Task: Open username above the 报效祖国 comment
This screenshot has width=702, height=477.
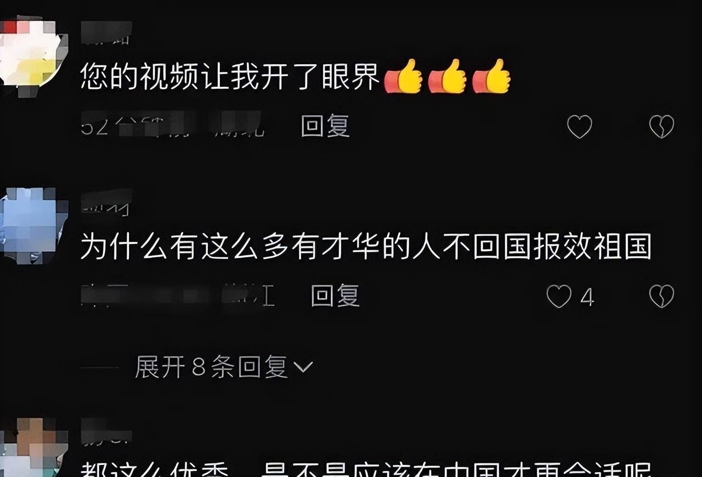Action: (x=106, y=202)
